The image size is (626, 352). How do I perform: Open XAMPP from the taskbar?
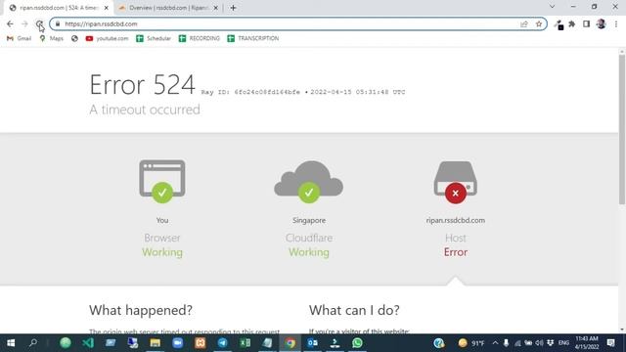tap(200, 343)
